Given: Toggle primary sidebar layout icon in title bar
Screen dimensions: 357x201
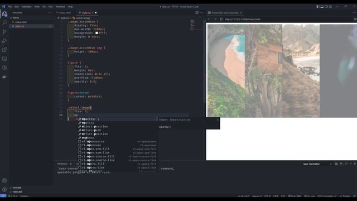Looking at the screenshot, I should tap(318, 7).
